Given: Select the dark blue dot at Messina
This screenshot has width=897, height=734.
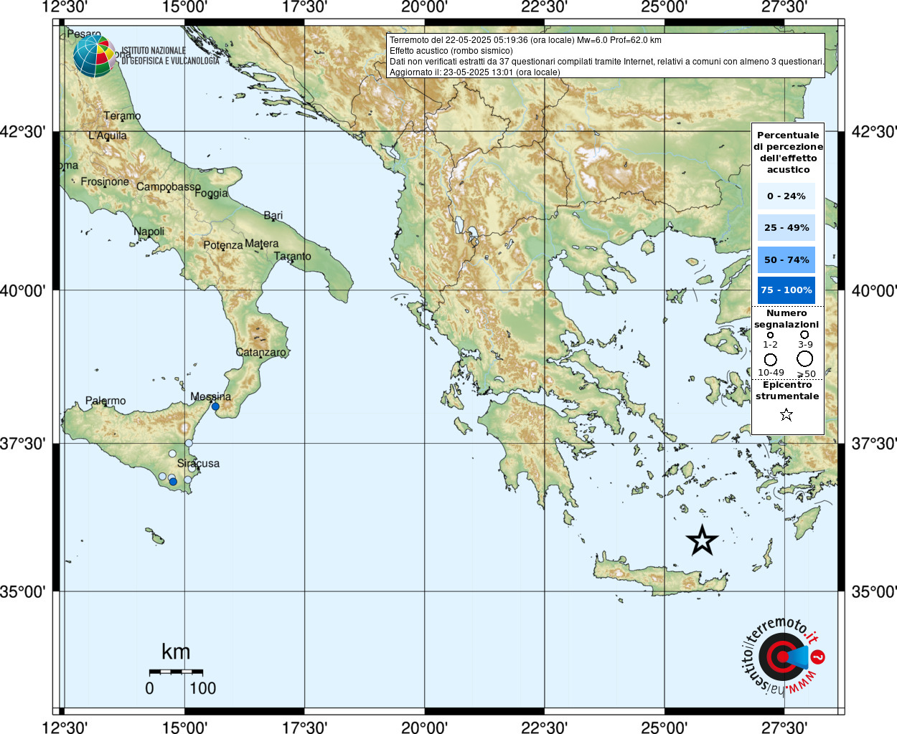Looking at the screenshot, I should 215,406.
